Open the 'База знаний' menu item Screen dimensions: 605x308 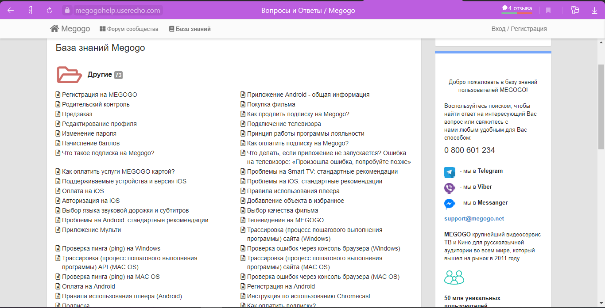[190, 29]
